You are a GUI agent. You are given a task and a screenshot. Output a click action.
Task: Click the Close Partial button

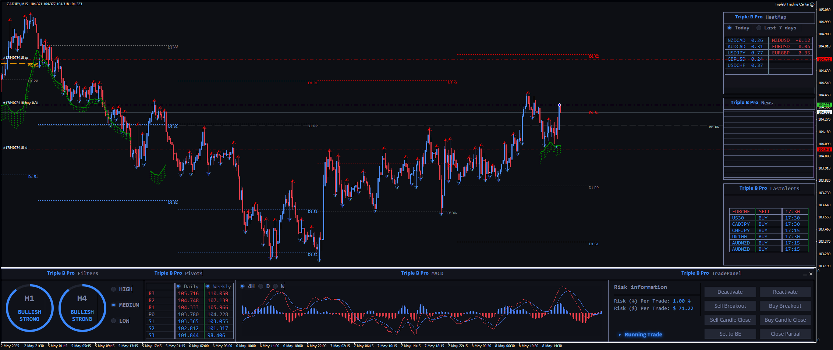pos(785,334)
